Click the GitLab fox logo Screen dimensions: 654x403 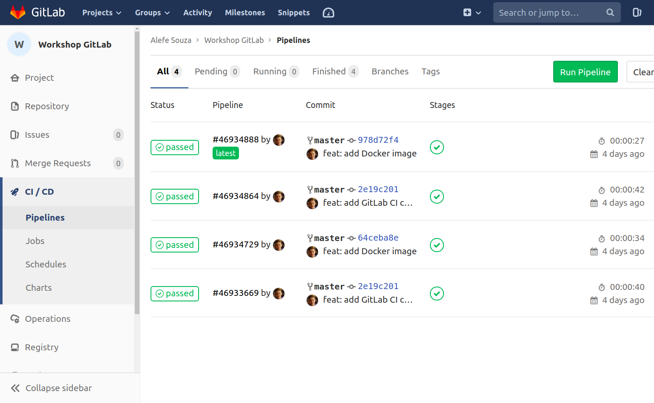click(x=18, y=12)
